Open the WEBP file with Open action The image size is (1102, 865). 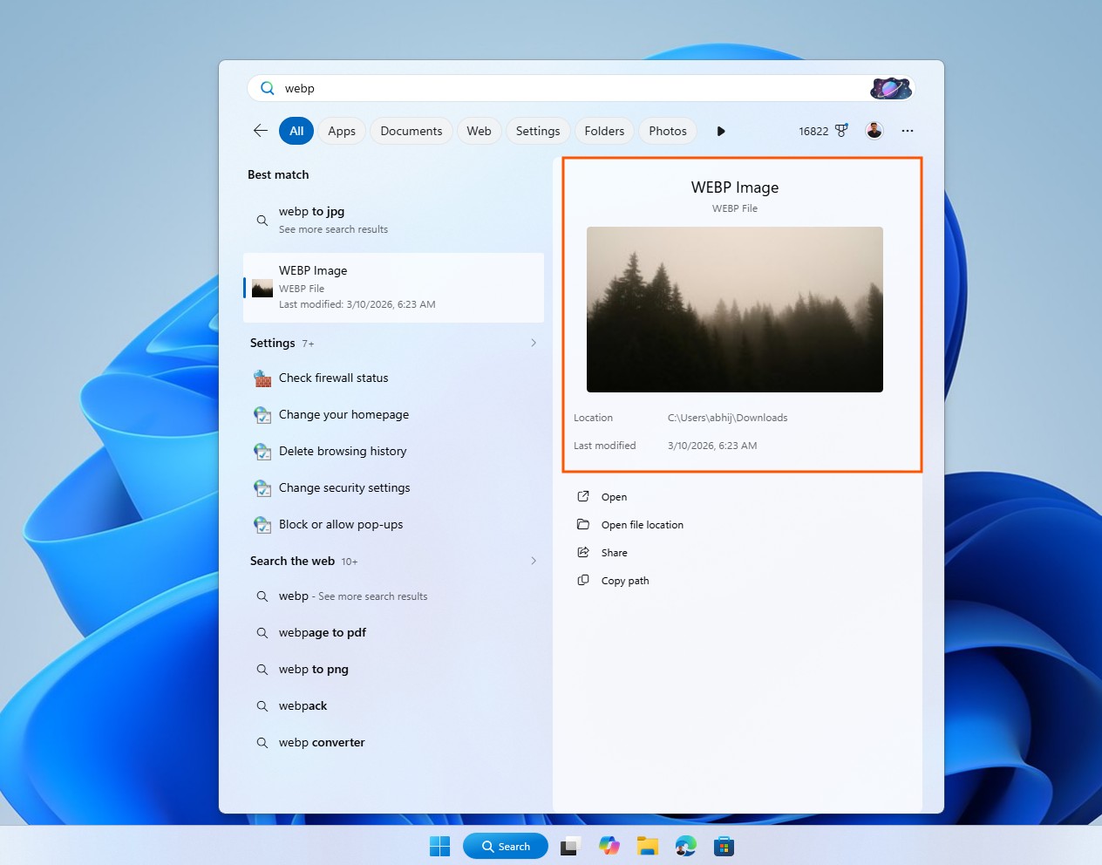pyautogui.click(x=614, y=496)
